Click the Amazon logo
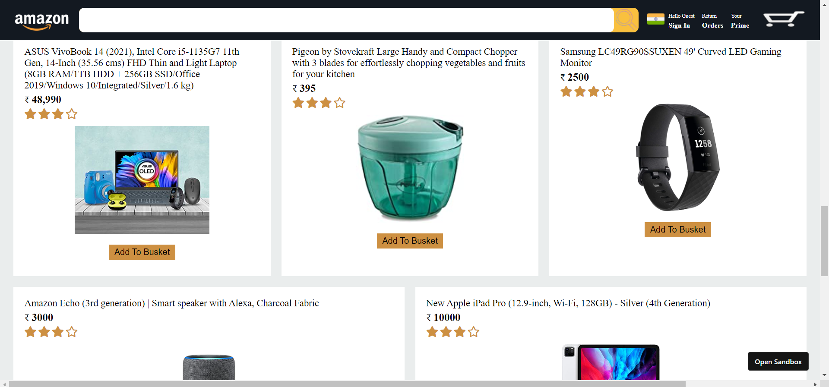This screenshot has height=387, width=829. (x=41, y=19)
